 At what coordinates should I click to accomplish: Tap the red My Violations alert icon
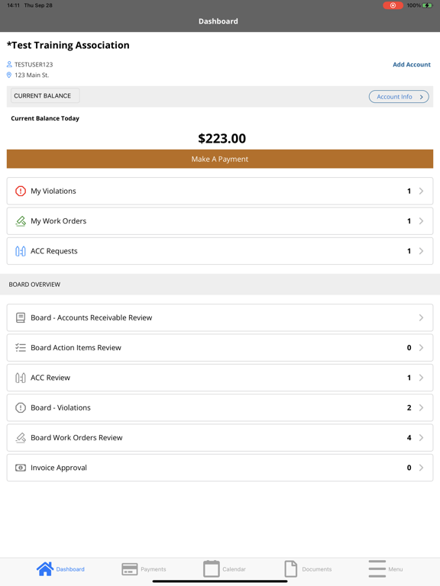(21, 191)
